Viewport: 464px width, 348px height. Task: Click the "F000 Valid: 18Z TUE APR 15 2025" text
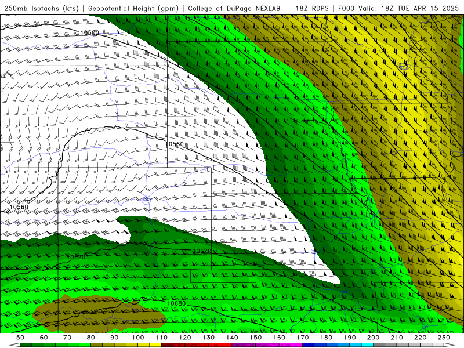click(398, 8)
